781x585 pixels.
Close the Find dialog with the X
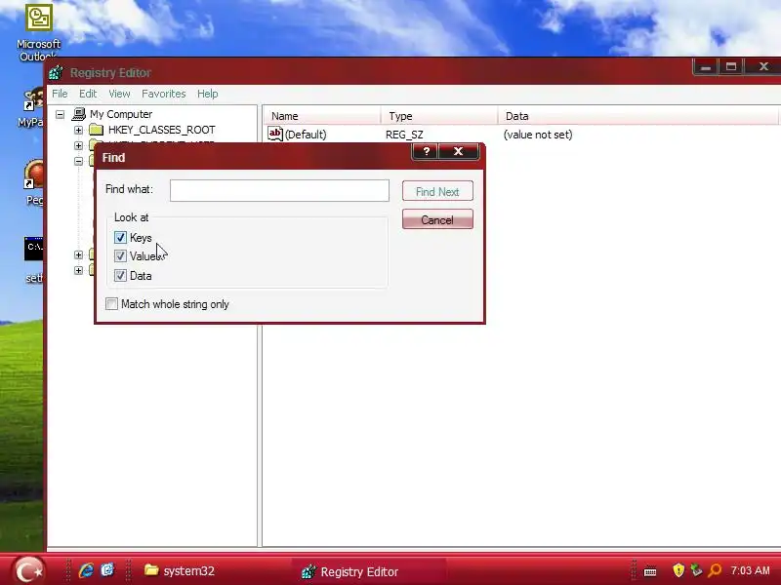coord(458,151)
